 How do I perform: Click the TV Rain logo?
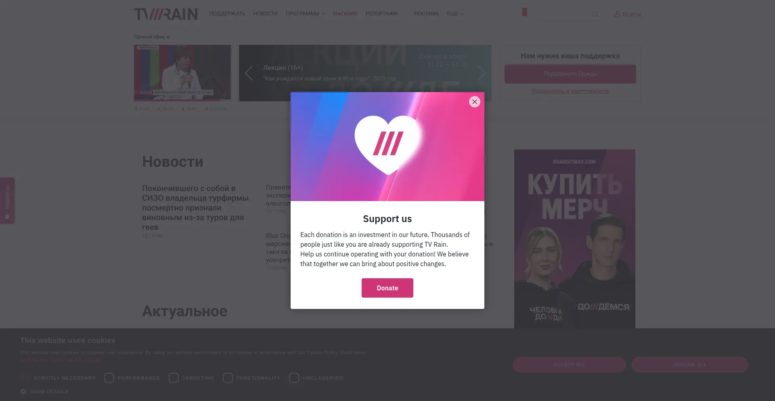tap(166, 14)
